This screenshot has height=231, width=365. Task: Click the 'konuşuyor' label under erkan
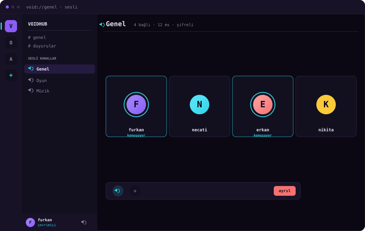click(263, 135)
